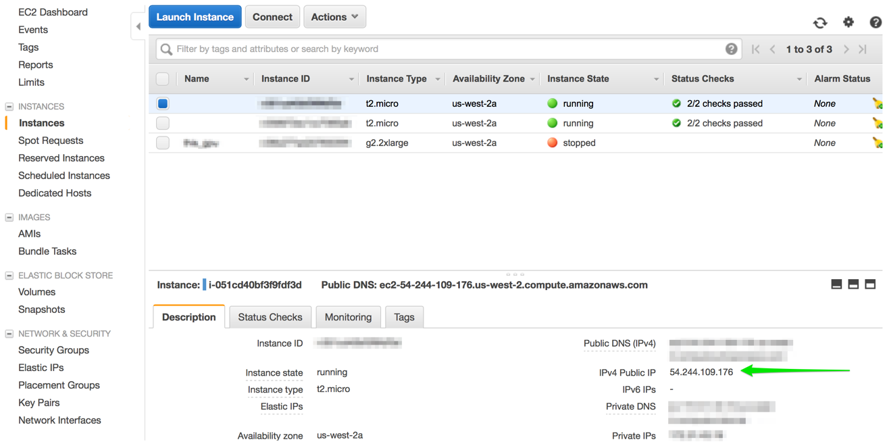Collapse the sidebar with arrow handle
This screenshot has width=889, height=442.
[138, 26]
